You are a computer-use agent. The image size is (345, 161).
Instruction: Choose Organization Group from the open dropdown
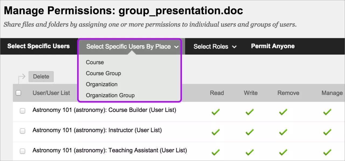(110, 95)
